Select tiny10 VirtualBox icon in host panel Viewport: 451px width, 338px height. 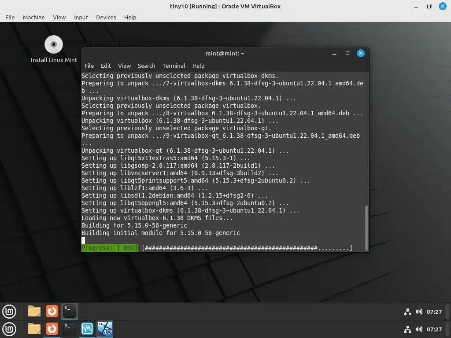[105, 329]
